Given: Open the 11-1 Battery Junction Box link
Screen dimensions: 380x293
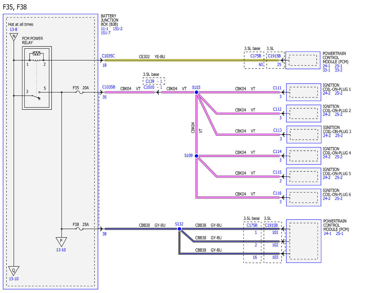Looking at the screenshot, I should click(x=104, y=29).
